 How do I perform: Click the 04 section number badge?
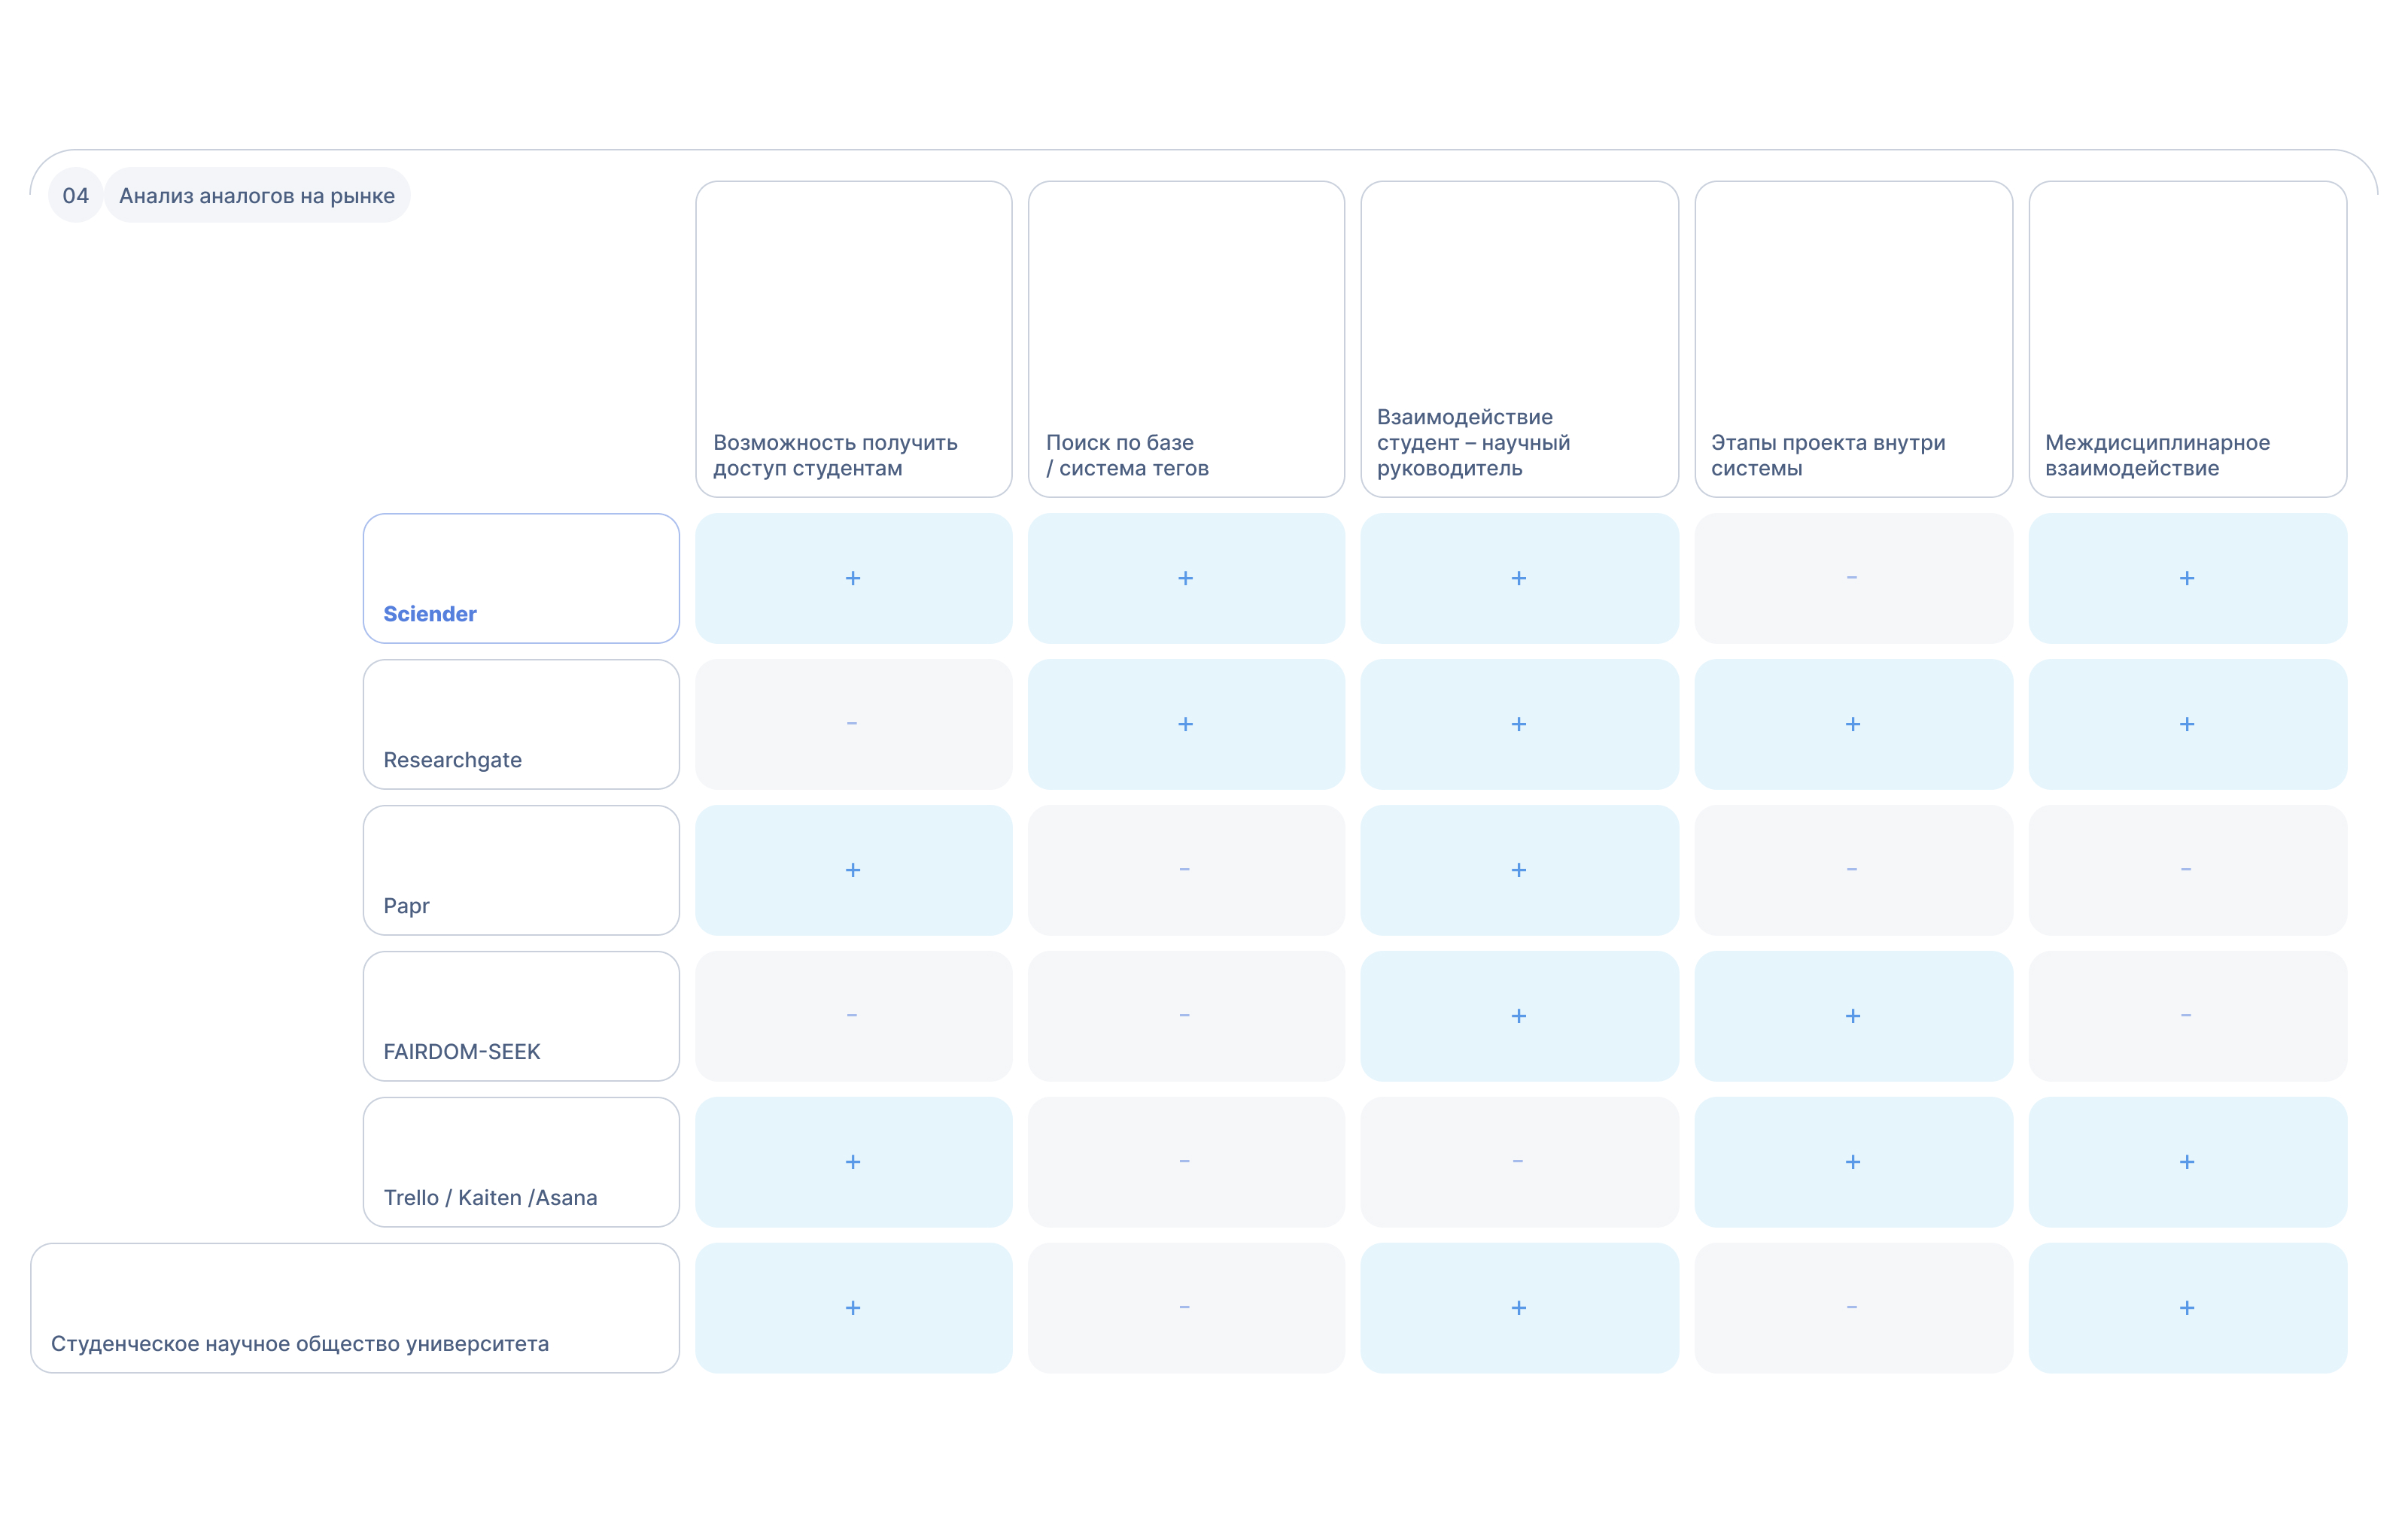75,195
